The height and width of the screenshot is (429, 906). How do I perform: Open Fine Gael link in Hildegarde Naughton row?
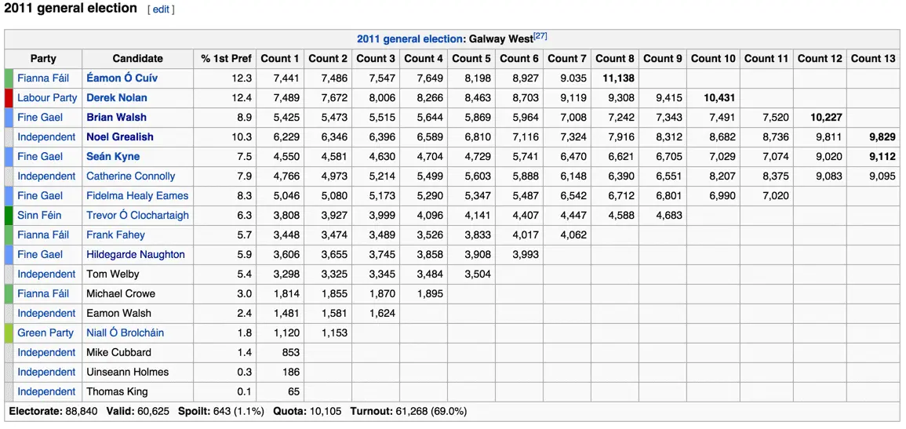[x=38, y=255]
